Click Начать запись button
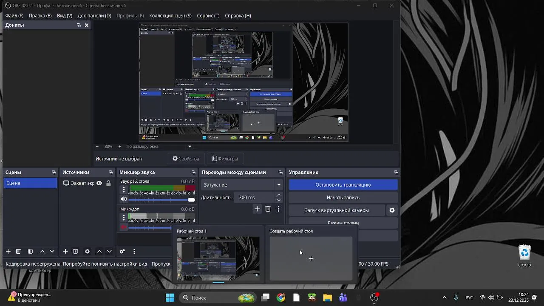 (x=343, y=198)
